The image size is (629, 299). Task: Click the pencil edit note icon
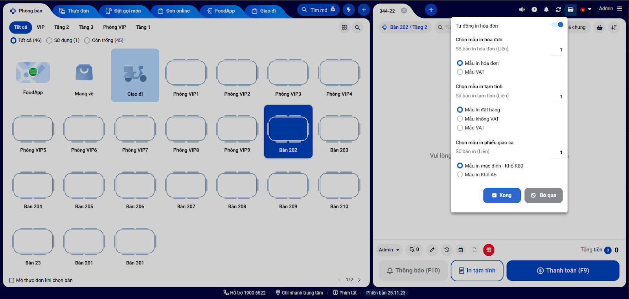tap(432, 250)
